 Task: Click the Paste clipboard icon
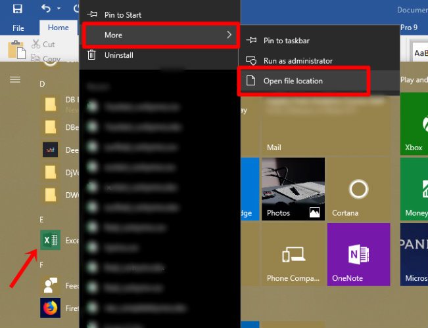click(x=16, y=50)
